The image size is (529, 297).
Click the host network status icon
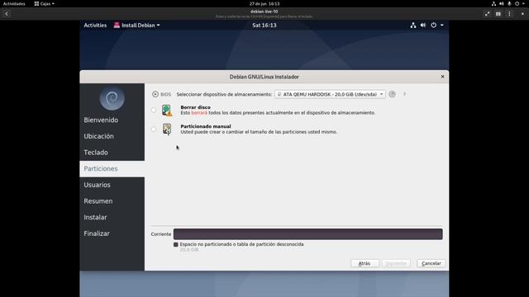[x=493, y=3]
